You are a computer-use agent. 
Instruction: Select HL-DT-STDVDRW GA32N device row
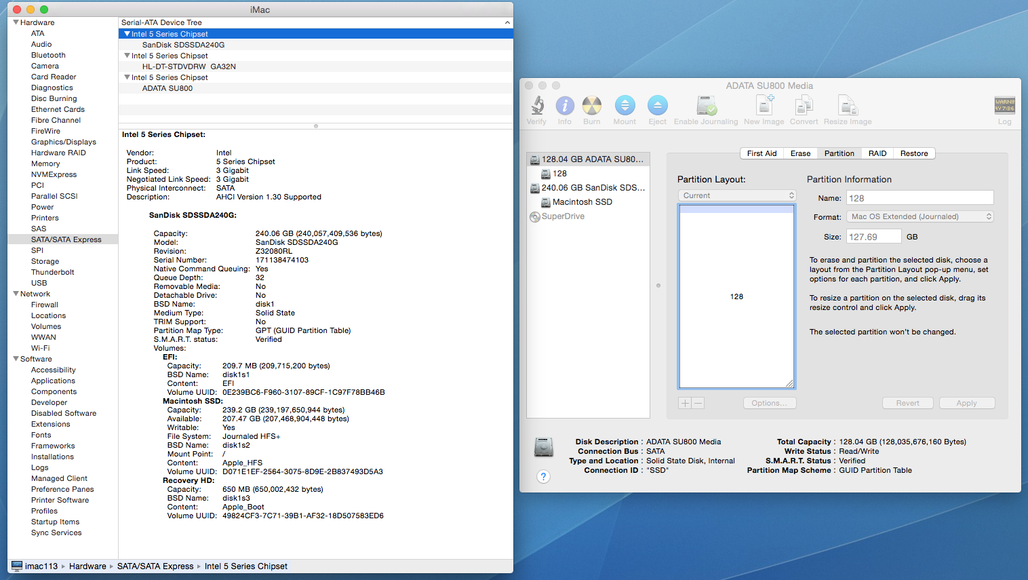[316, 66]
